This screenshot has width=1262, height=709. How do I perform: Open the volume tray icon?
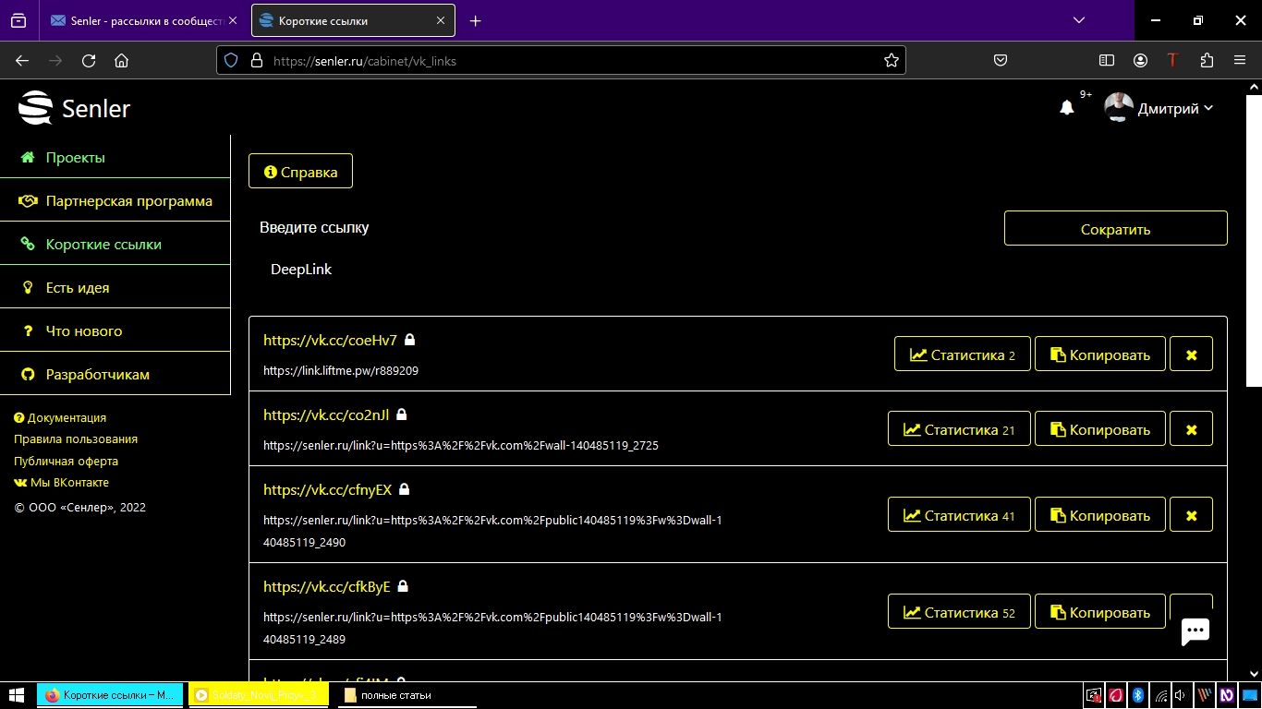(1181, 695)
